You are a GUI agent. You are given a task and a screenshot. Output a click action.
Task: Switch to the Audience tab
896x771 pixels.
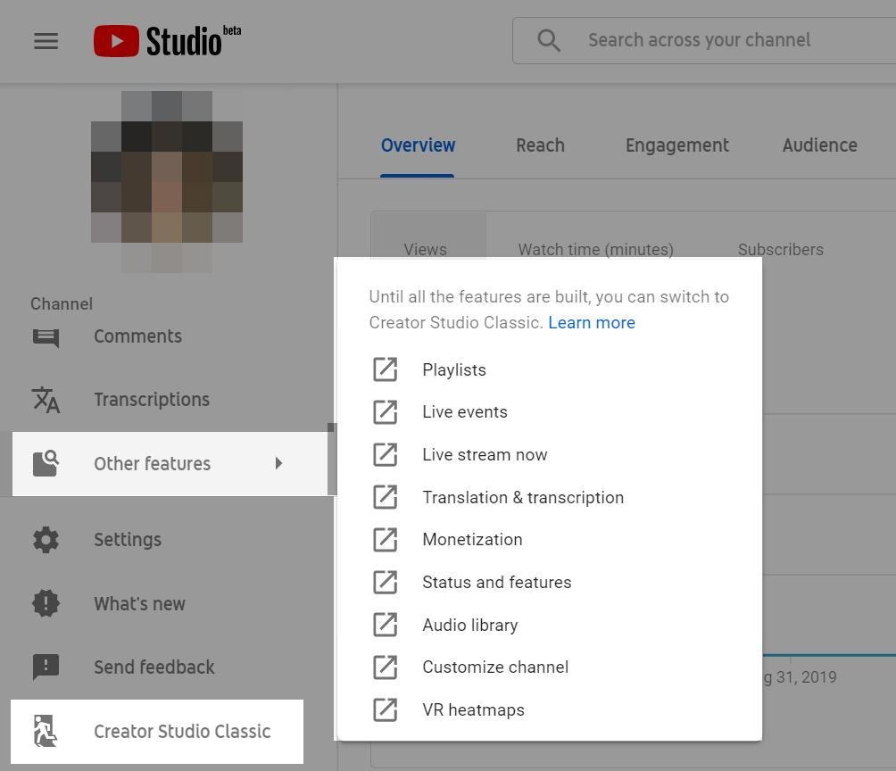point(819,145)
